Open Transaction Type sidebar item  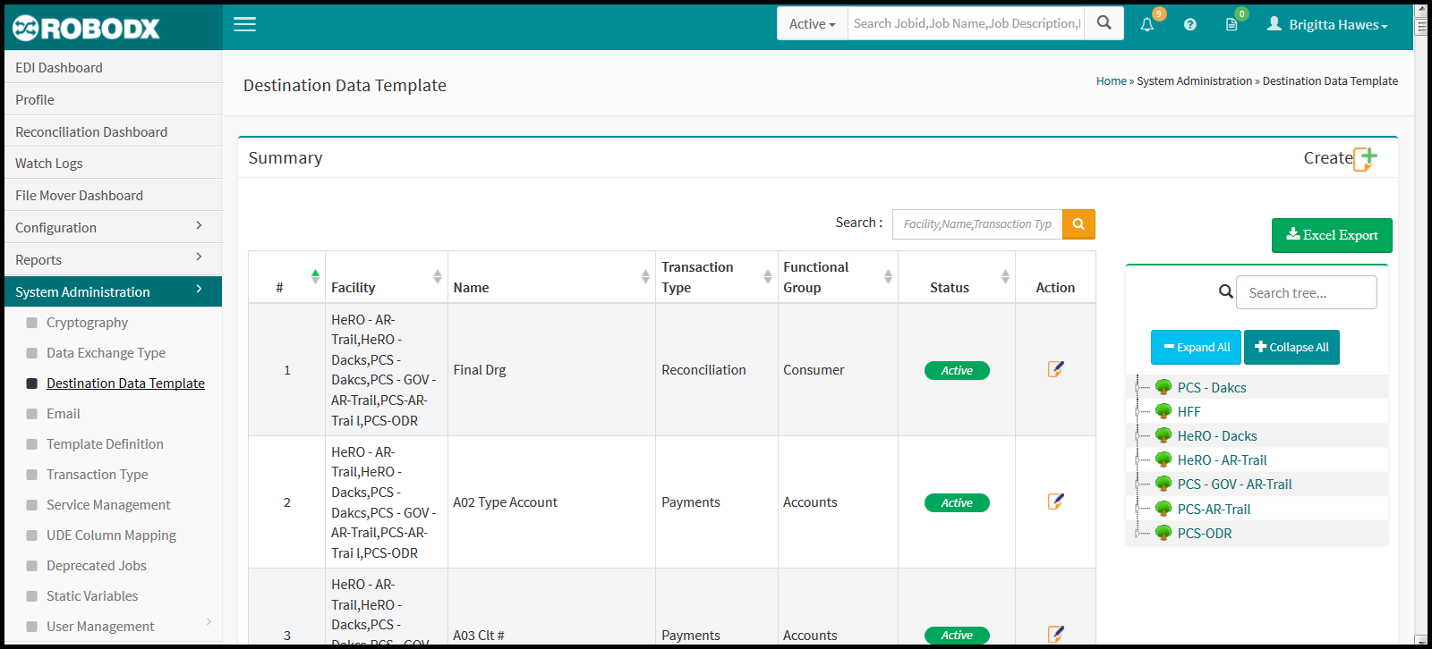[97, 475]
